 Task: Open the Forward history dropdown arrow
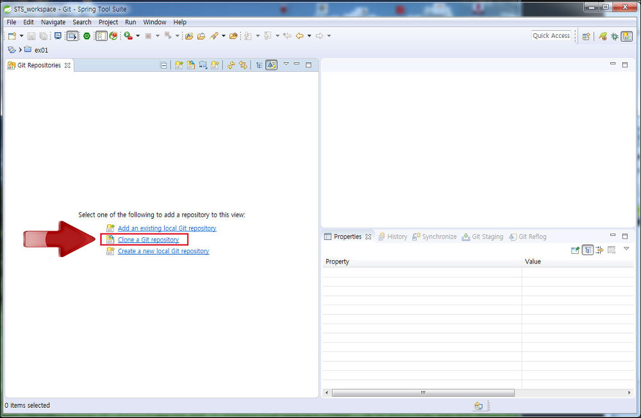coord(329,36)
